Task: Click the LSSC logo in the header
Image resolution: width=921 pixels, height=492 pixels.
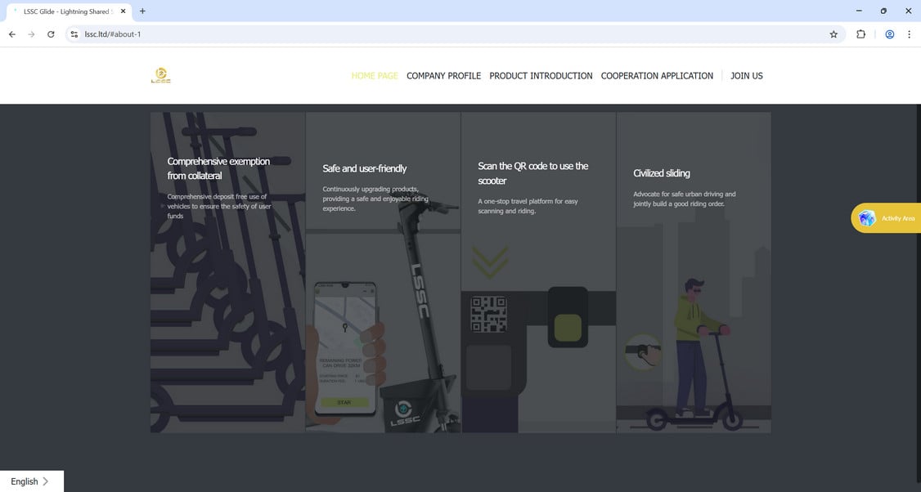Action: click(x=161, y=76)
